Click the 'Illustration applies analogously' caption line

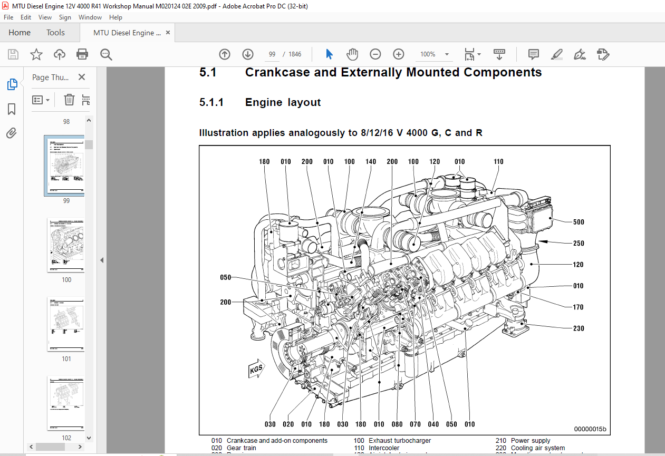(341, 133)
